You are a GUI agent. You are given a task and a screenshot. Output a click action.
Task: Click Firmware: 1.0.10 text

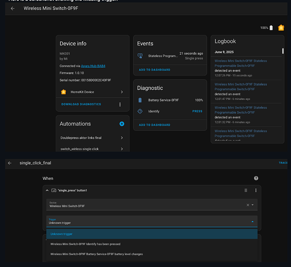pyautogui.click(x=72, y=73)
